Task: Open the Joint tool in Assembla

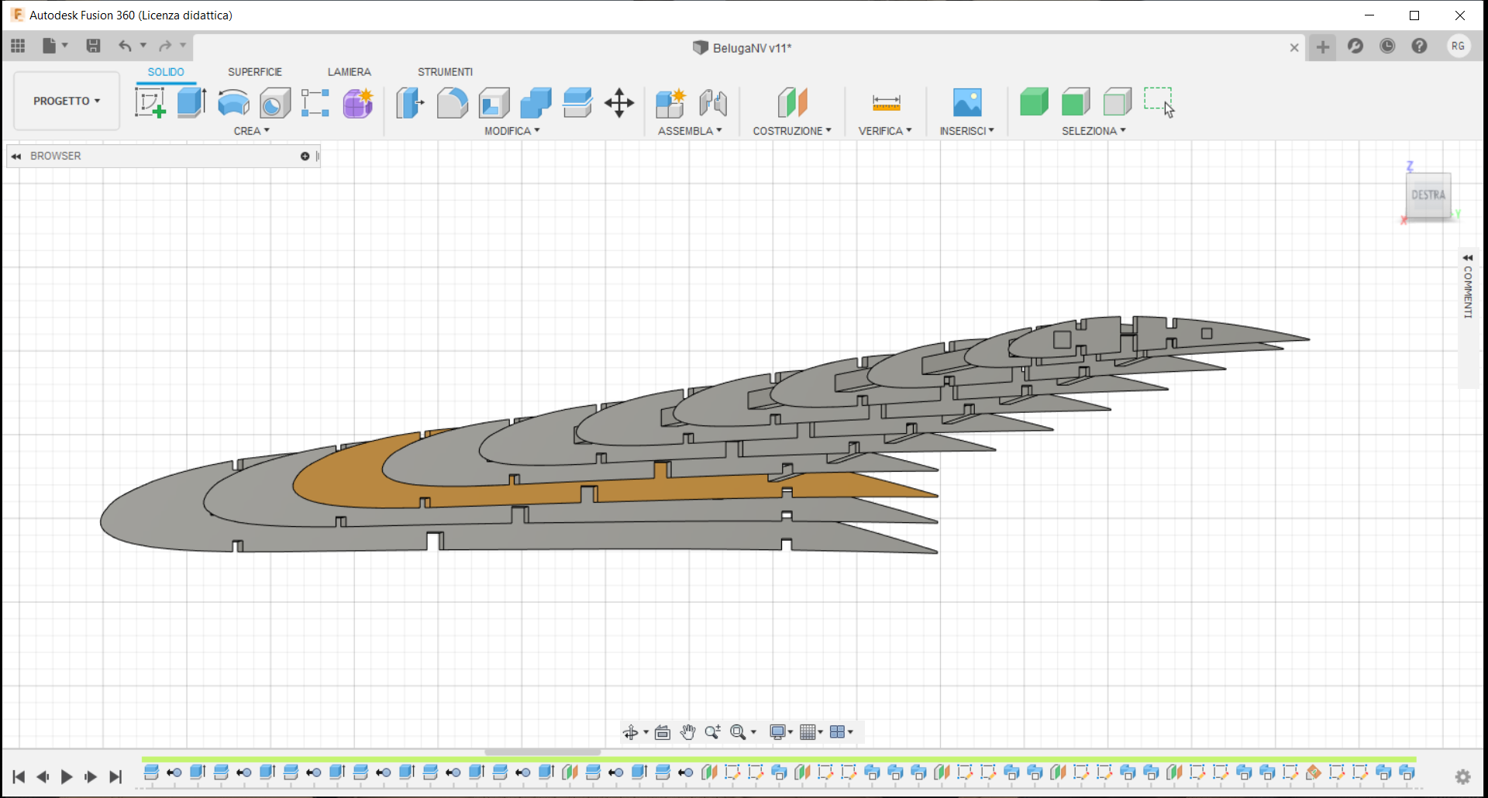Action: tap(713, 102)
